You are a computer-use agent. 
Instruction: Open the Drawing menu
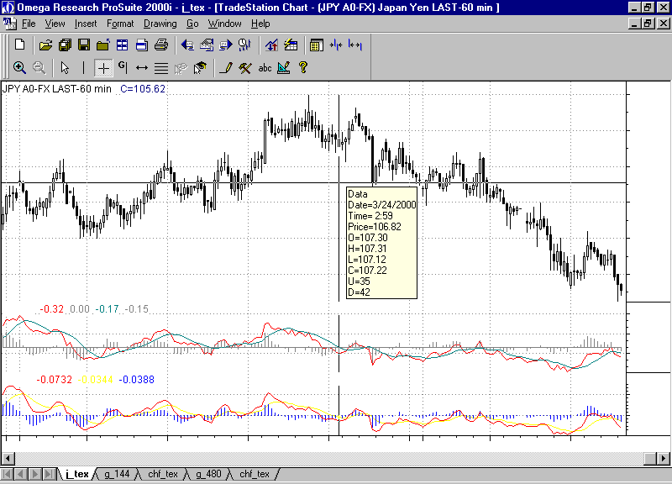click(x=160, y=24)
